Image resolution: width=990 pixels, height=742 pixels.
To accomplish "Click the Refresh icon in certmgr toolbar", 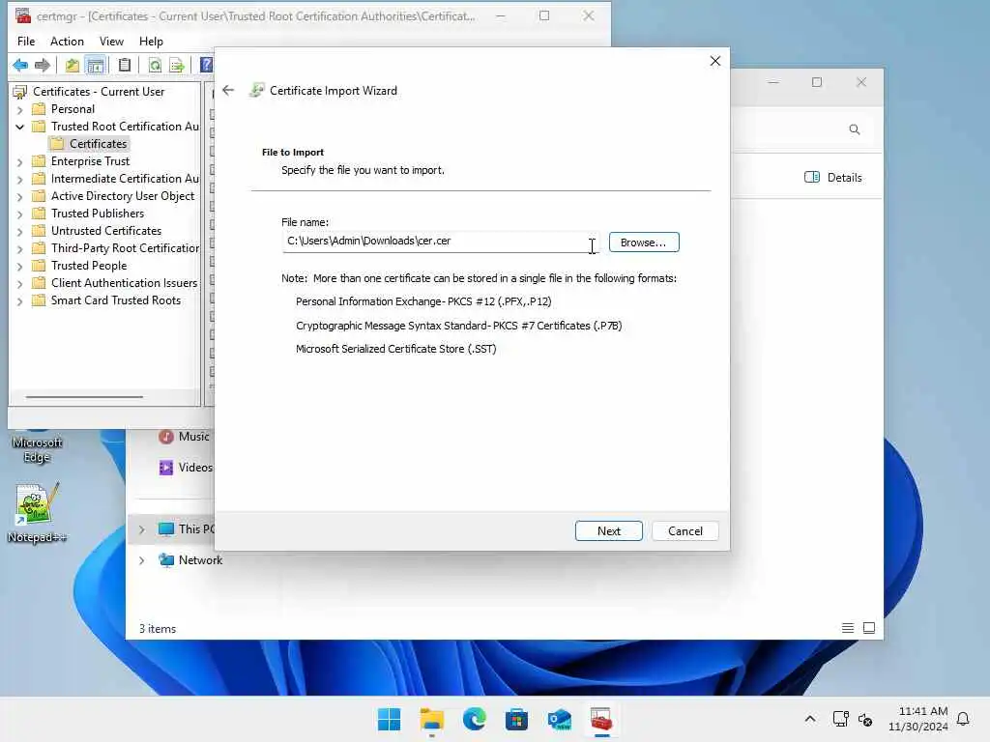I will (155, 65).
